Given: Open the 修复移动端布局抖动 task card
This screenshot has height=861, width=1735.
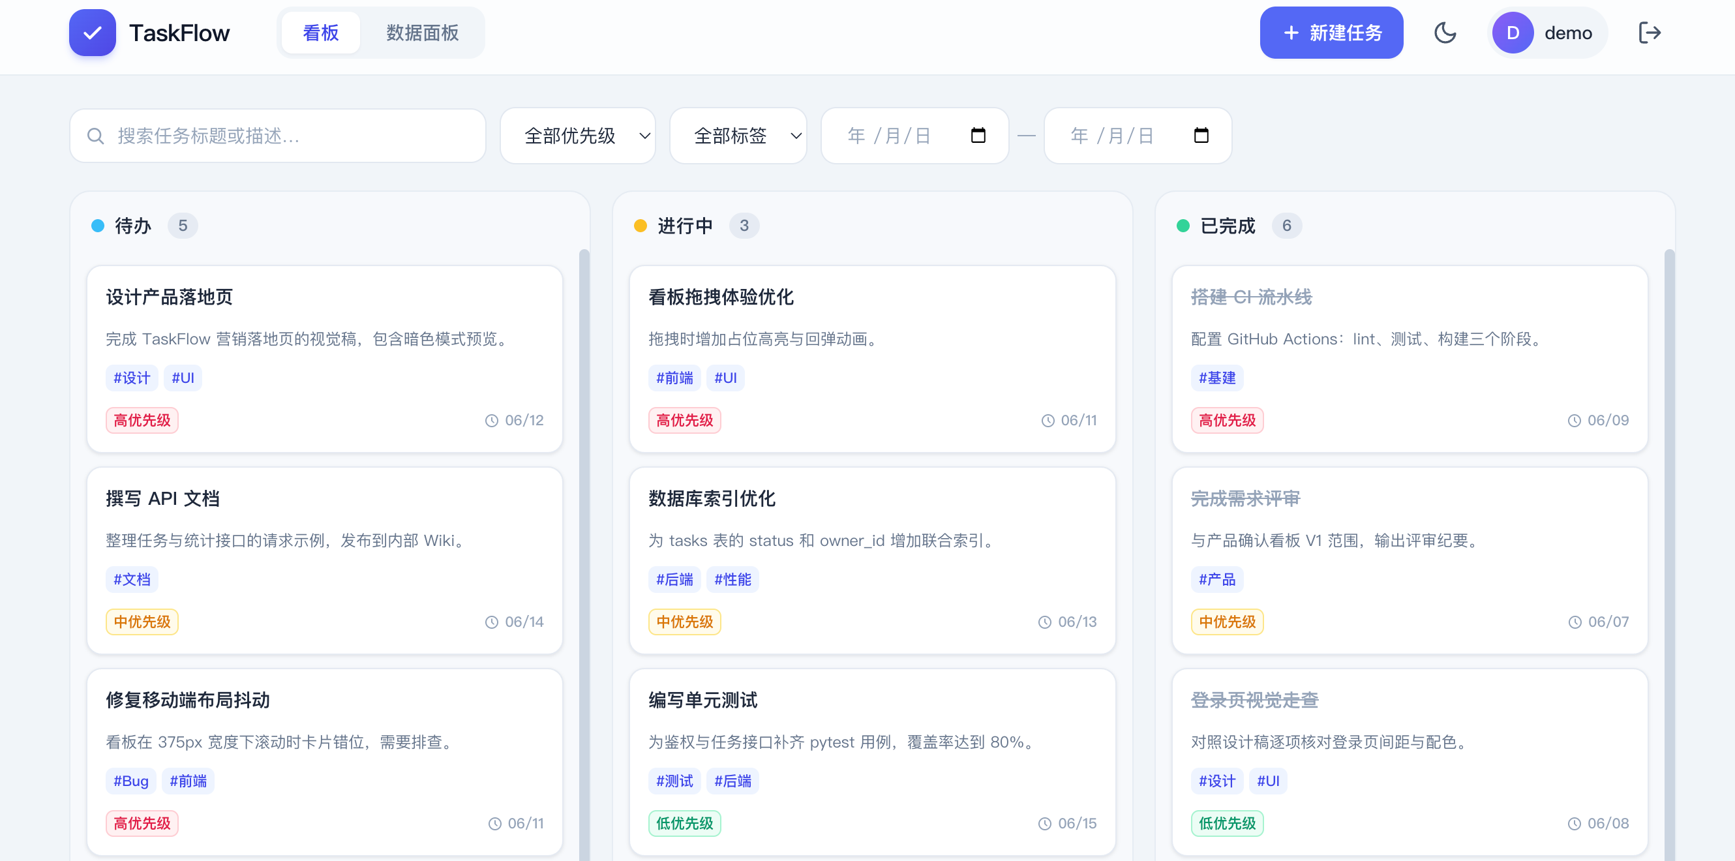Looking at the screenshot, I should click(325, 761).
